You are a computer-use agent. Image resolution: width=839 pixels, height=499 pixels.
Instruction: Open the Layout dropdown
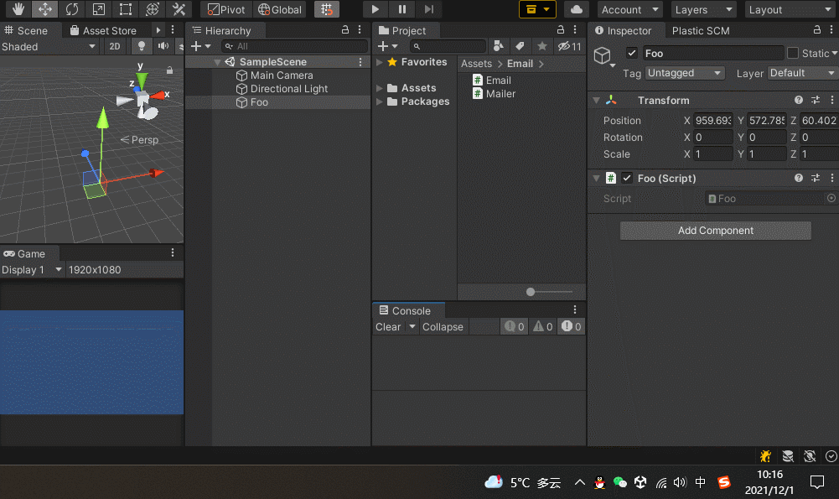pos(790,9)
